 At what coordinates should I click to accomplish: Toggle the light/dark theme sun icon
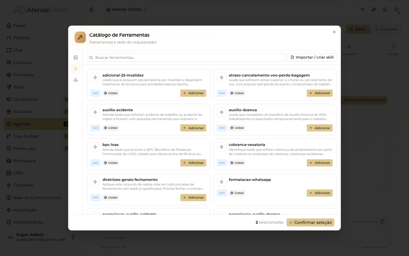pyautogui.click(x=362, y=9)
